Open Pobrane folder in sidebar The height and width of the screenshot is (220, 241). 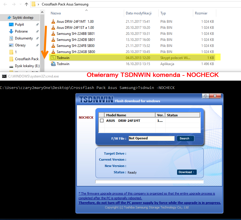click(21, 31)
